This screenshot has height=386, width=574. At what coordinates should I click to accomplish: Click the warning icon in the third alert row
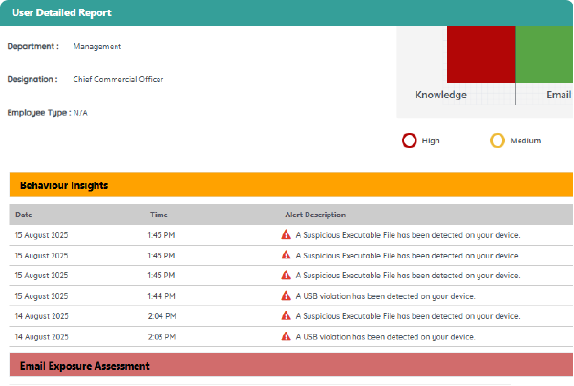pyautogui.click(x=286, y=275)
